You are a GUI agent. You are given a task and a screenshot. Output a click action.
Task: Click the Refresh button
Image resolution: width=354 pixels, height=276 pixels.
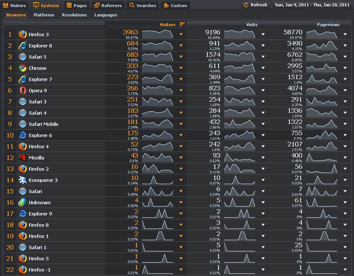[x=256, y=5]
